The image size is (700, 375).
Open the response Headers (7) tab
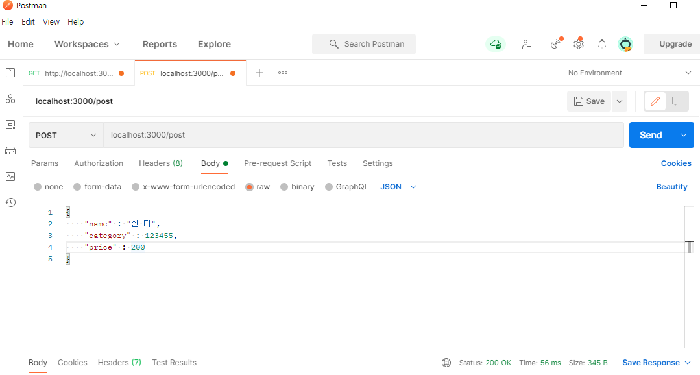119,363
